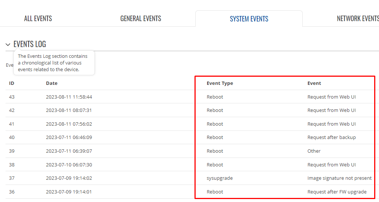Sort by the Date column header
Viewport: 379px width, 202px height.
coord(52,83)
